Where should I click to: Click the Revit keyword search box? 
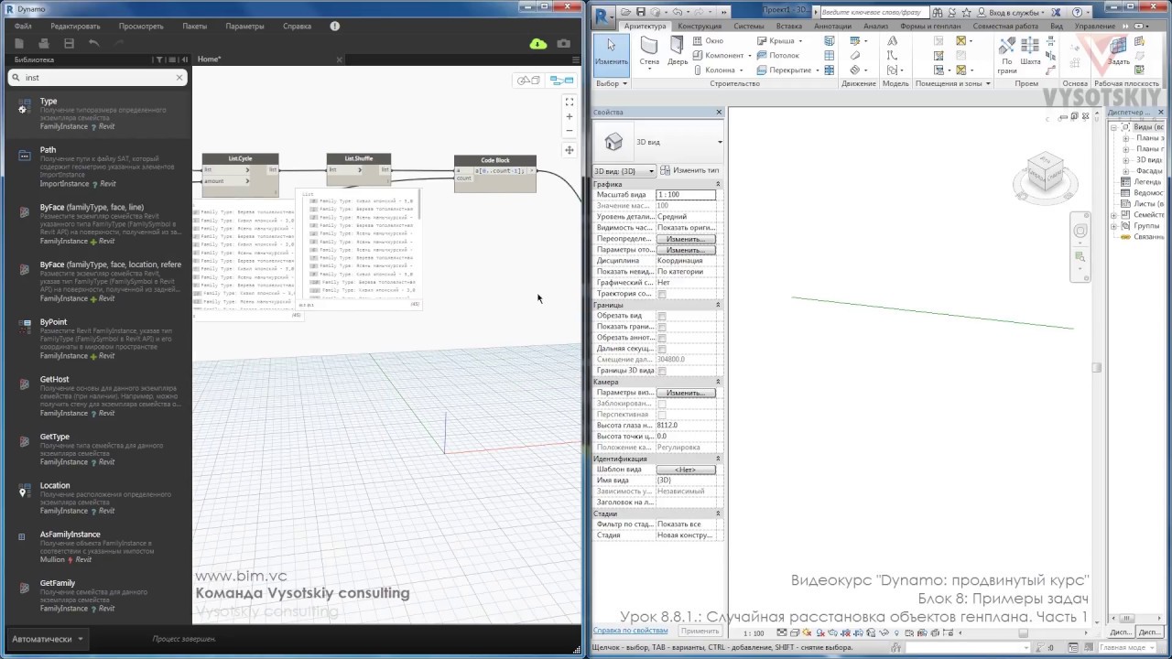(874, 12)
